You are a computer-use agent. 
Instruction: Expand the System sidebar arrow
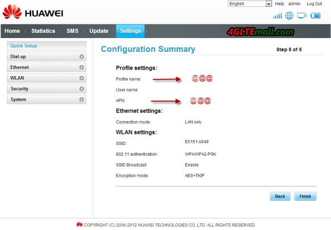[82, 99]
